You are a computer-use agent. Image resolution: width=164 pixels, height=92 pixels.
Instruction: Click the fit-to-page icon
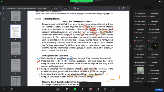click(x=75, y=8)
